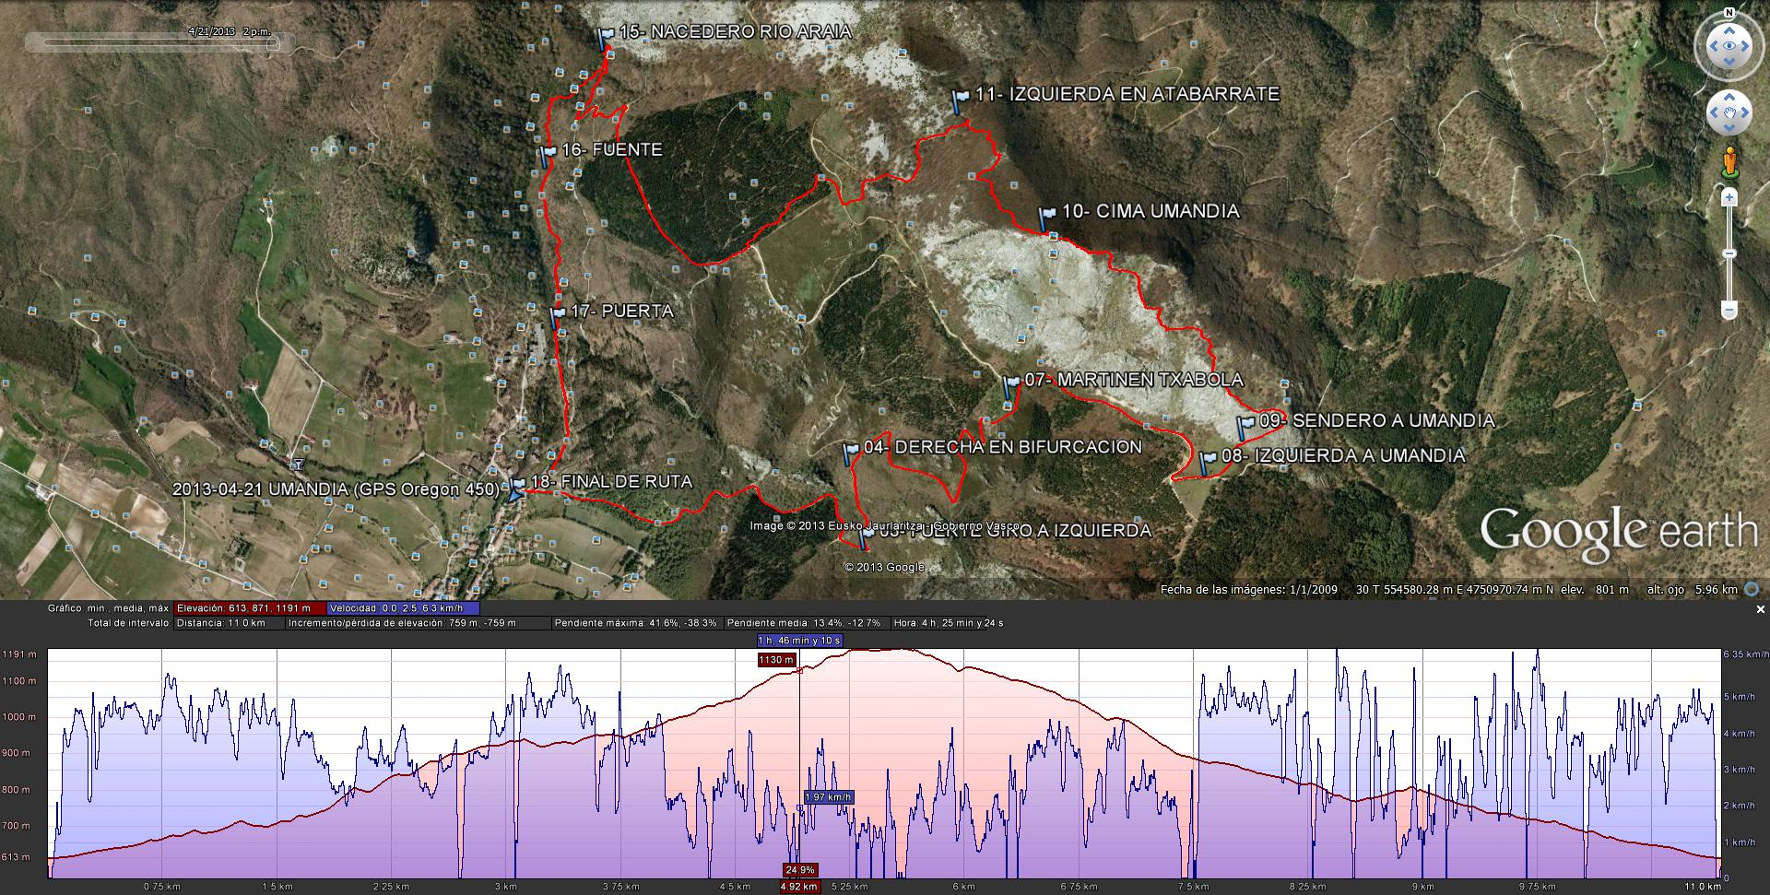Click the Look joystick eye center

1729,47
